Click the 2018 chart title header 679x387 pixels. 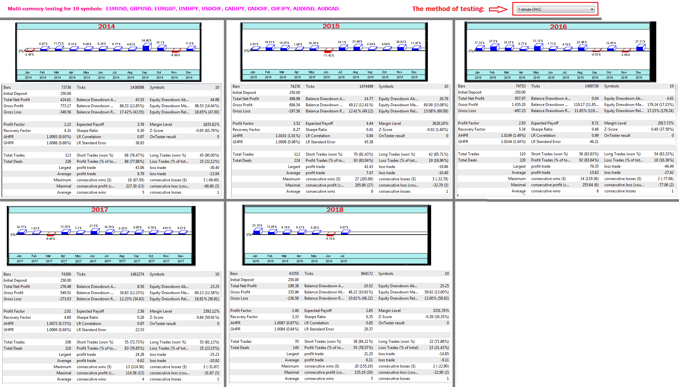point(335,210)
